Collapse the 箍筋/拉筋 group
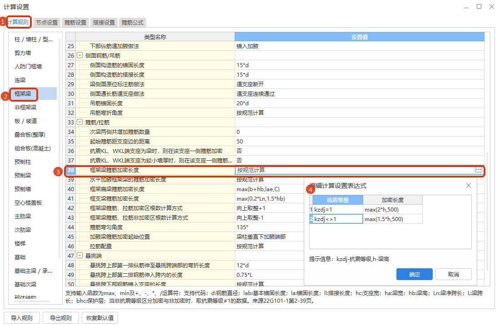Viewport: 499px width, 325px height. coord(80,122)
